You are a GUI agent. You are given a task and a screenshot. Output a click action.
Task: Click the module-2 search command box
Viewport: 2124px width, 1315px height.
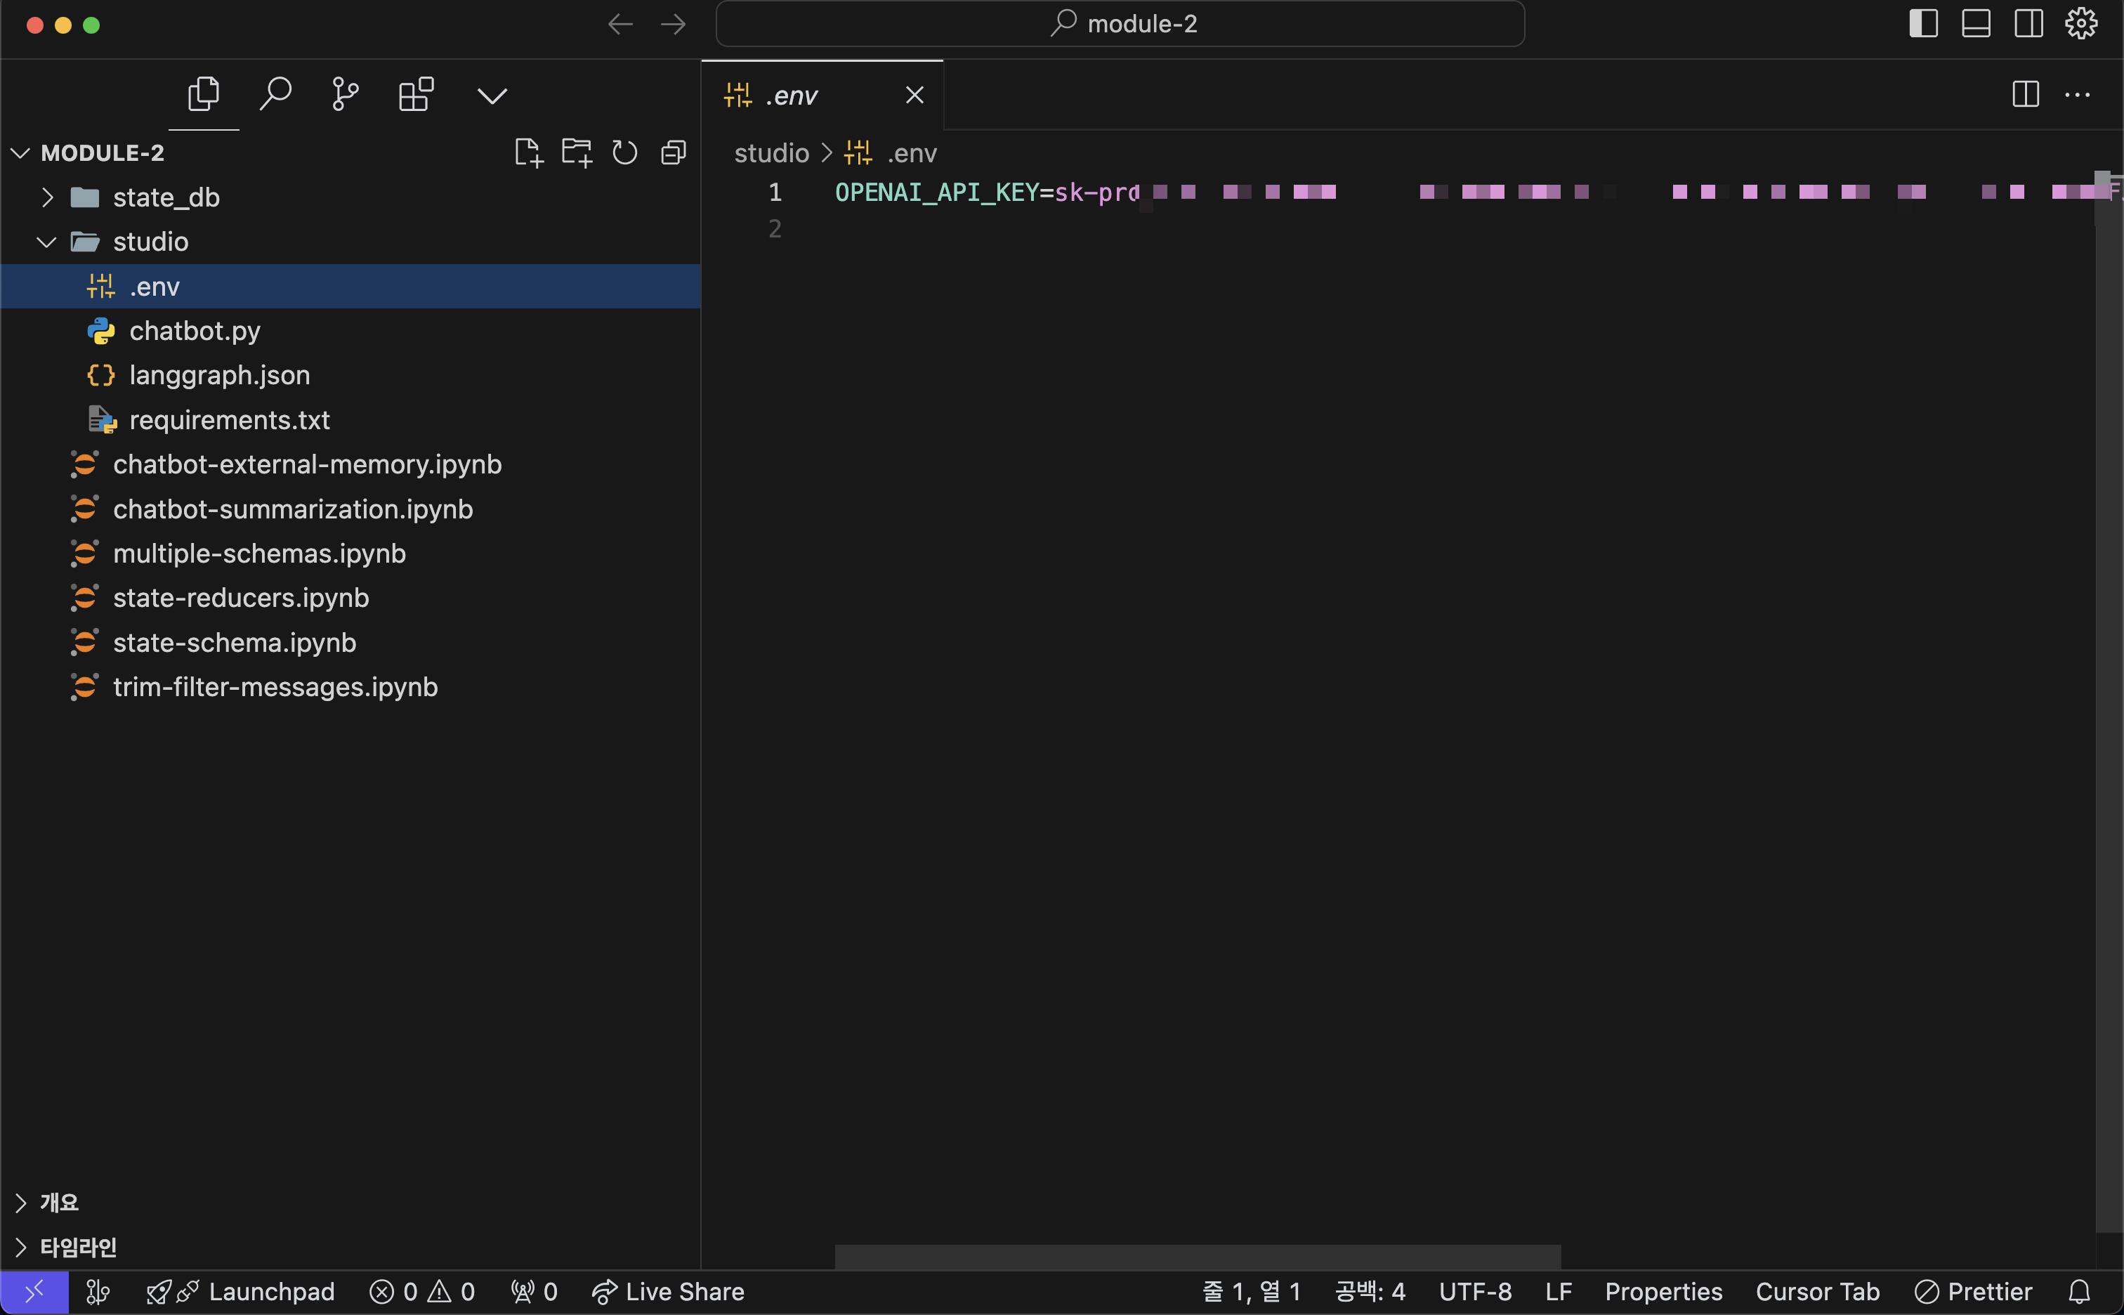pyautogui.click(x=1120, y=23)
